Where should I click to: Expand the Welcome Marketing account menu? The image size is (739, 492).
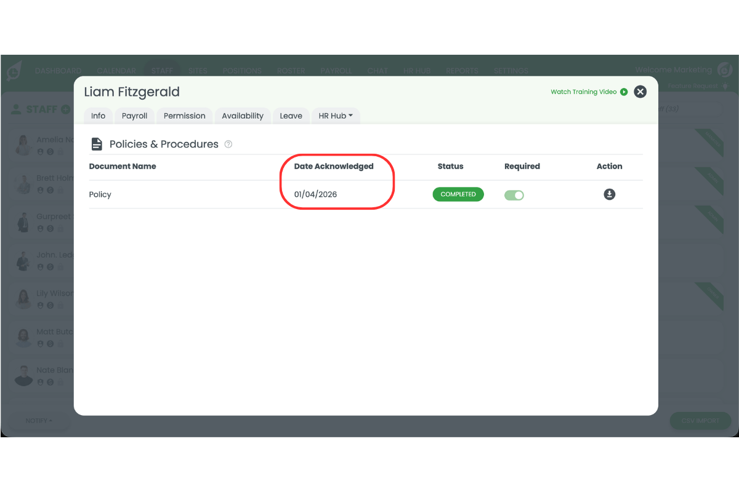coord(673,69)
